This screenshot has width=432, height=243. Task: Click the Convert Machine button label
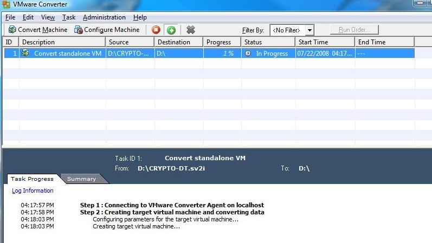coord(42,30)
